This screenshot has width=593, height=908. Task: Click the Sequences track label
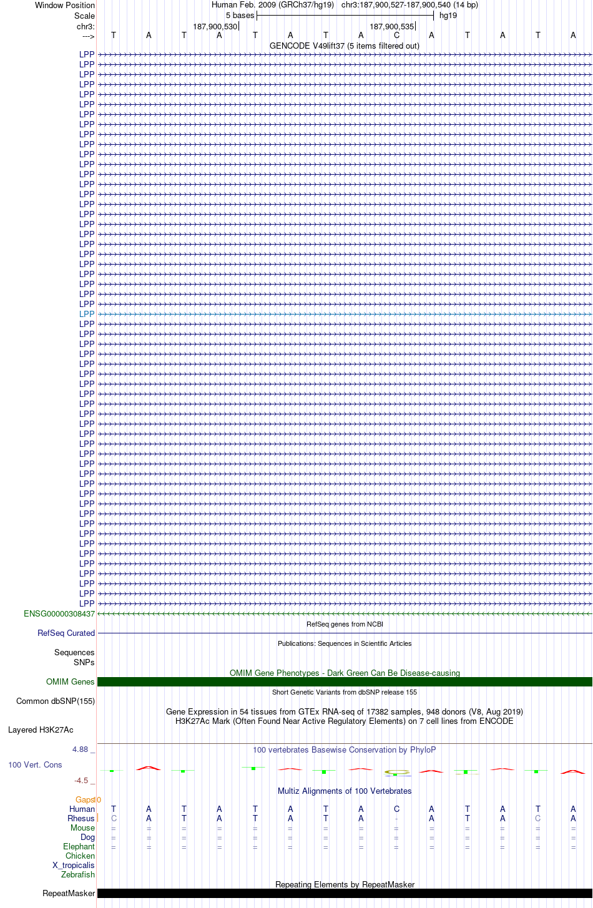click(x=74, y=653)
